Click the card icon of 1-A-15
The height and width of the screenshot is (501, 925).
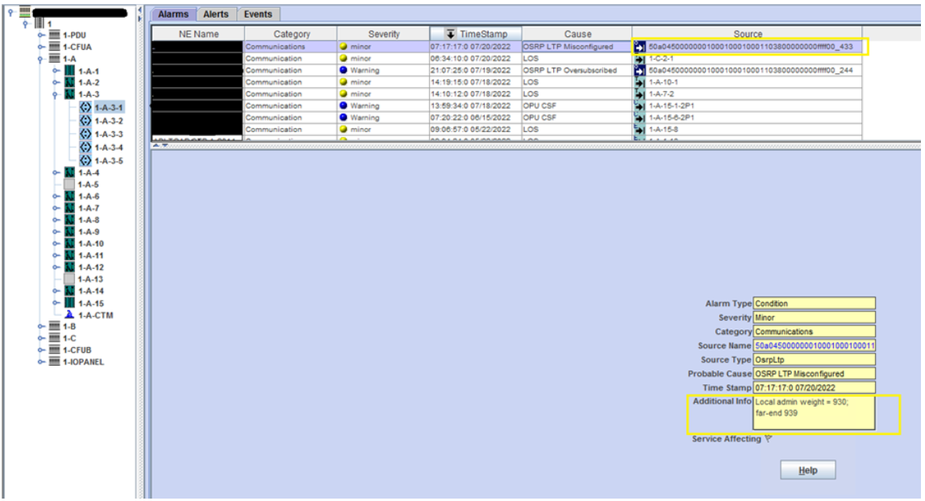click(x=69, y=303)
